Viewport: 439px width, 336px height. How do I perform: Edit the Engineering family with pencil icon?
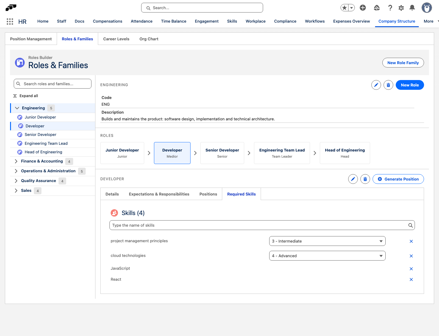tap(376, 85)
